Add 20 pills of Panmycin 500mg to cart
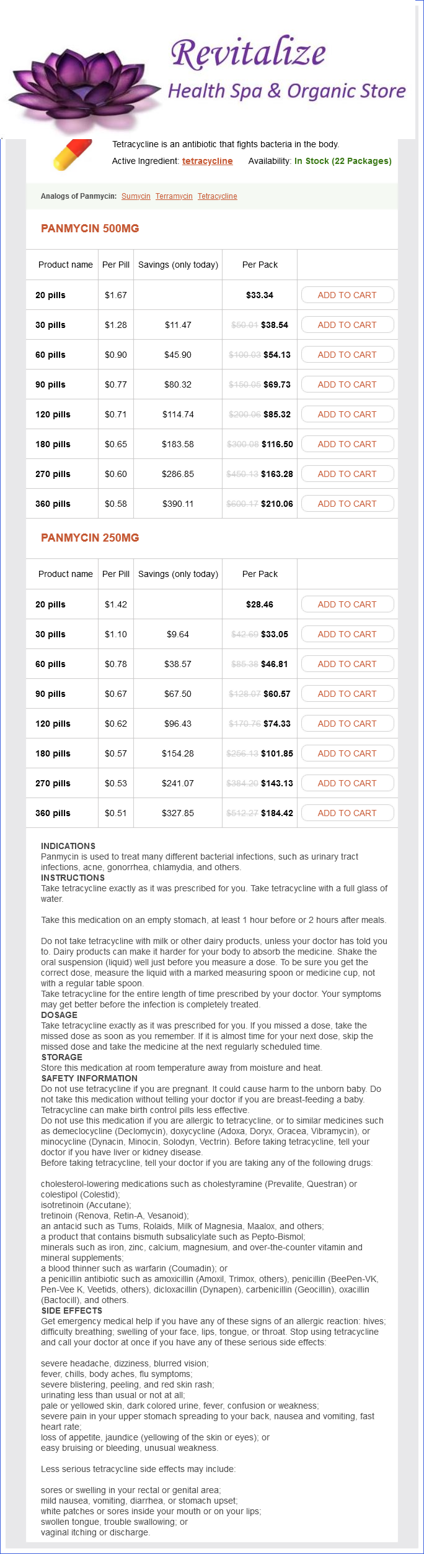 click(347, 295)
